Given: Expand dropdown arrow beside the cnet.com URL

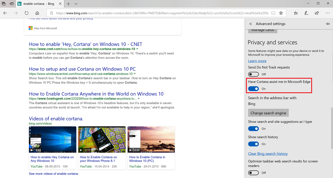Looking at the screenshot, I should 137,49.
